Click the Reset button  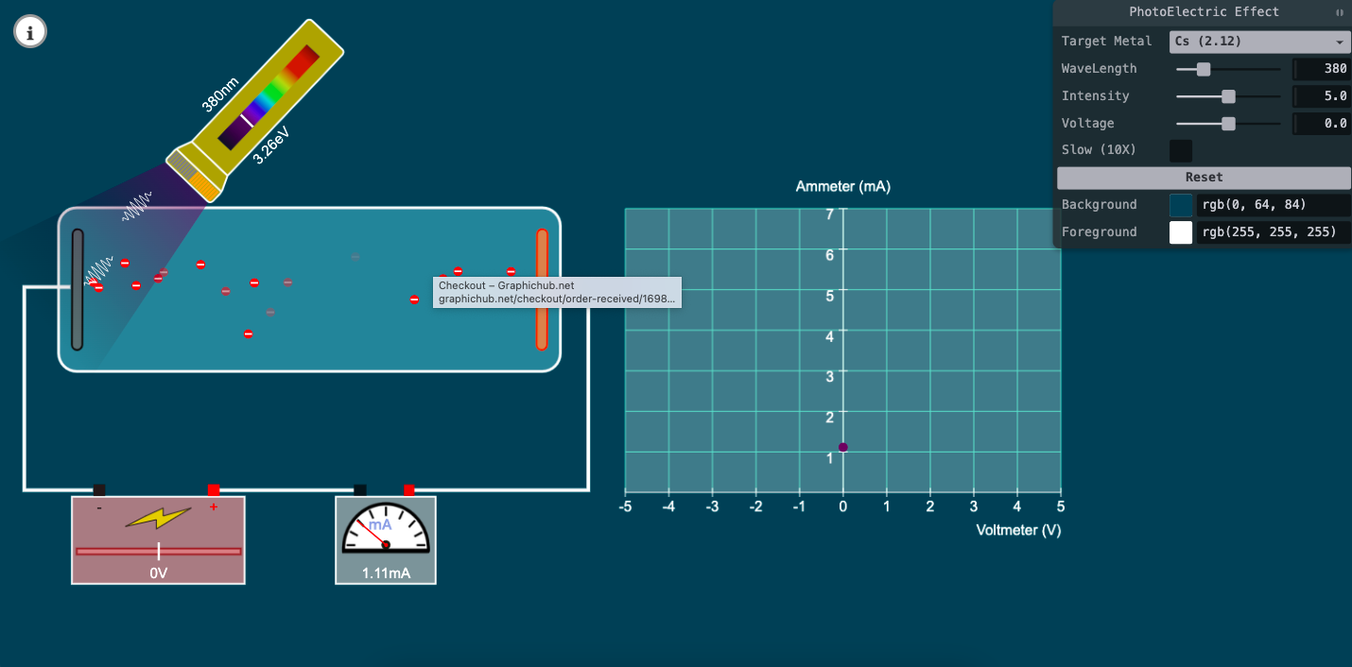(x=1204, y=178)
